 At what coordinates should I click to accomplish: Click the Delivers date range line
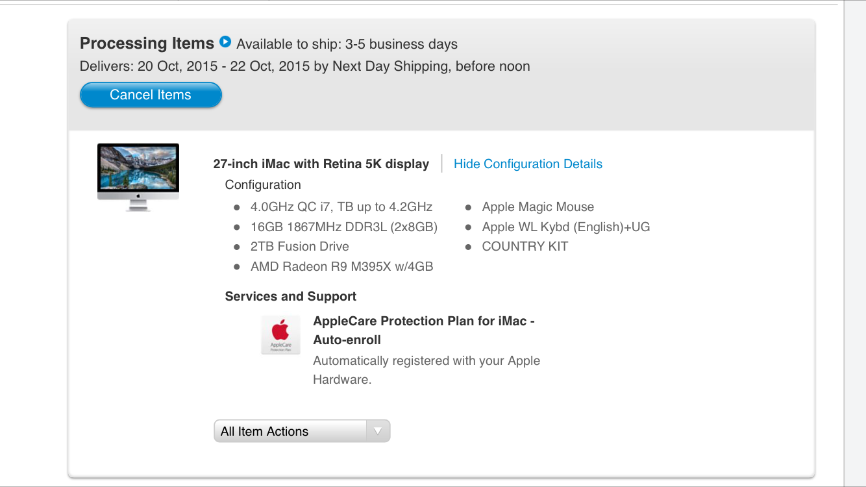(304, 66)
